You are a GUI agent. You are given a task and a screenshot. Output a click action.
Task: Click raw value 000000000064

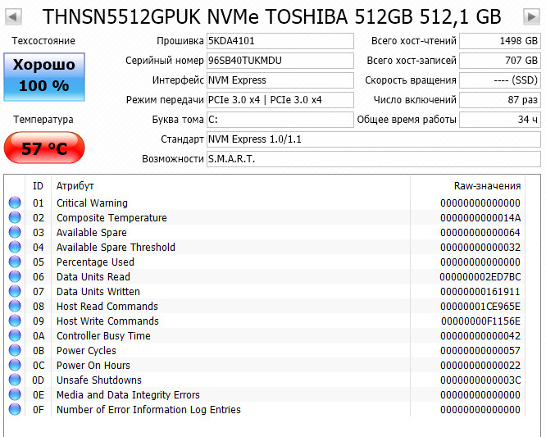point(480,233)
